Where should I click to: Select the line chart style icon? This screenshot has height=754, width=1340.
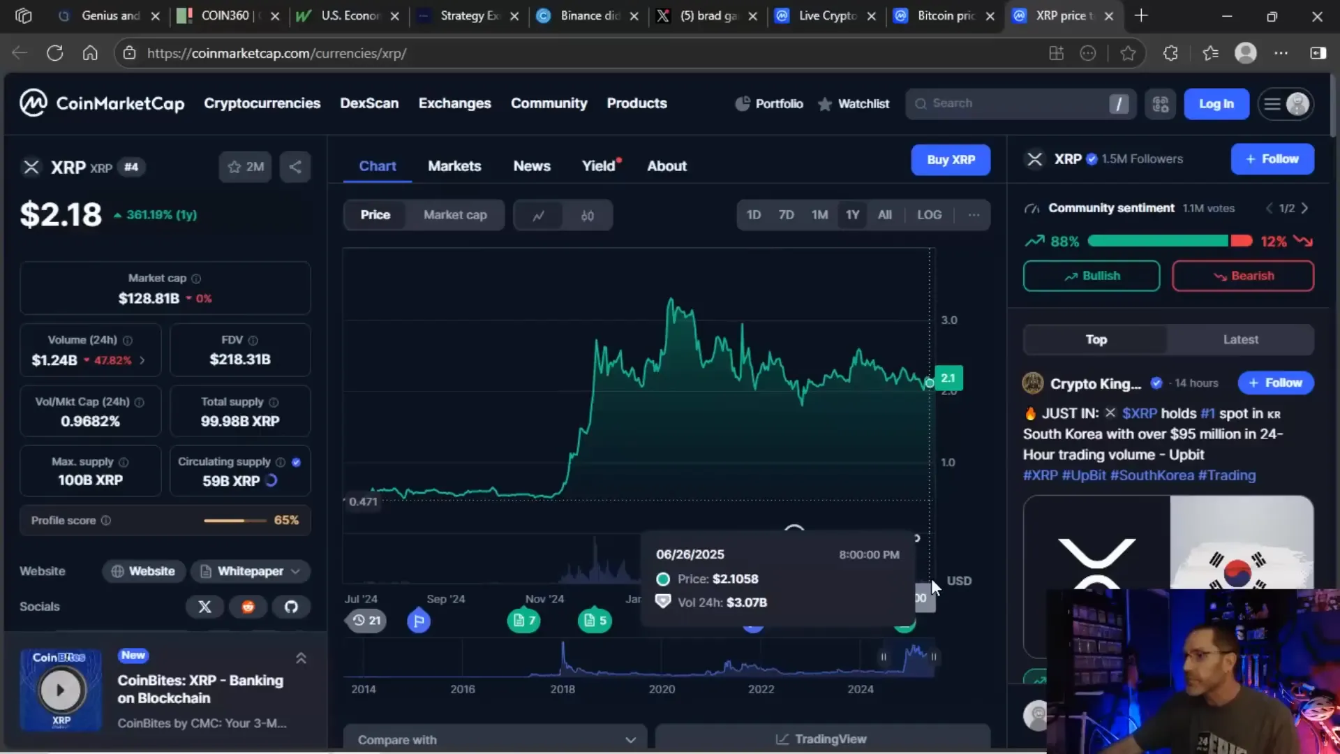point(538,215)
